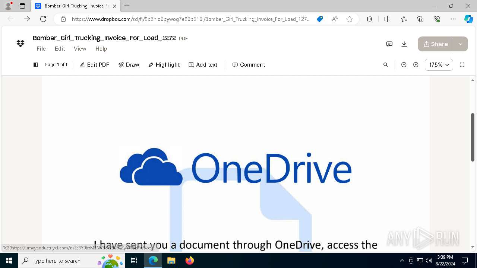
Task: Open the Help menu
Action: [101, 49]
